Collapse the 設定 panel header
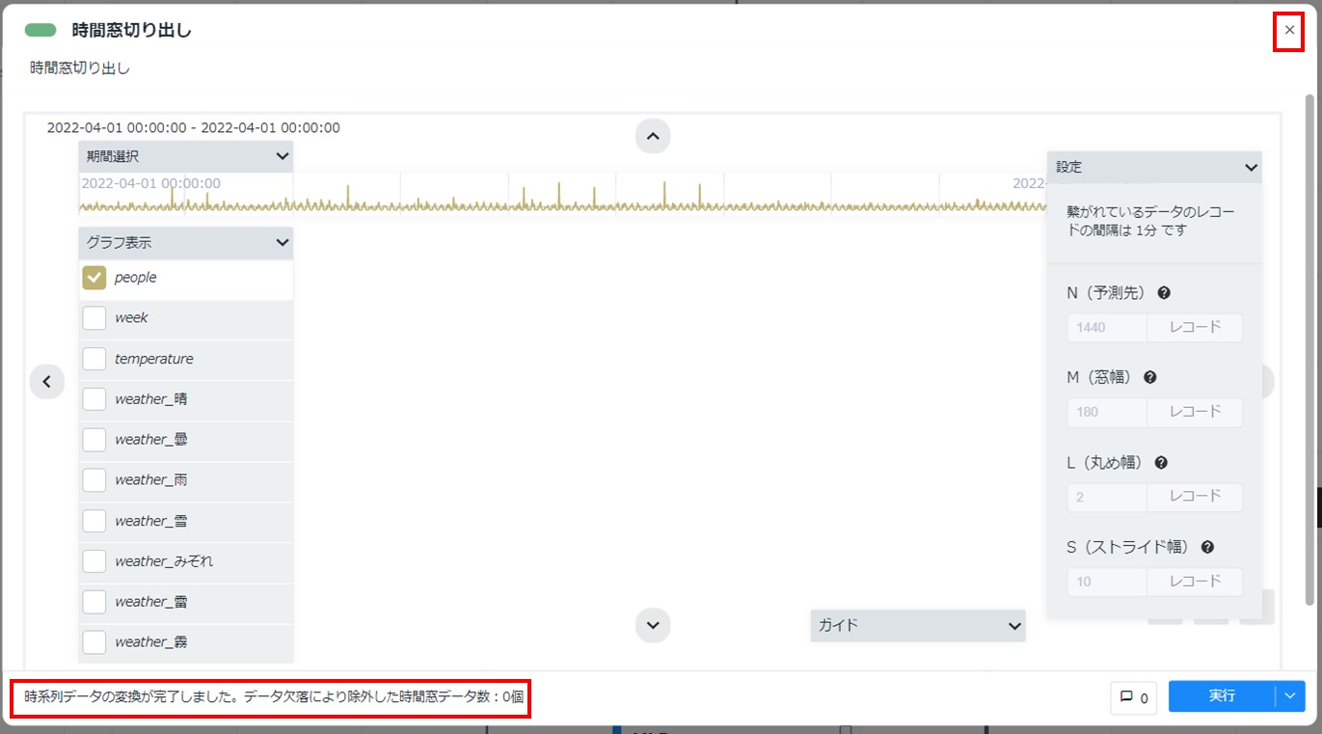 (1154, 167)
